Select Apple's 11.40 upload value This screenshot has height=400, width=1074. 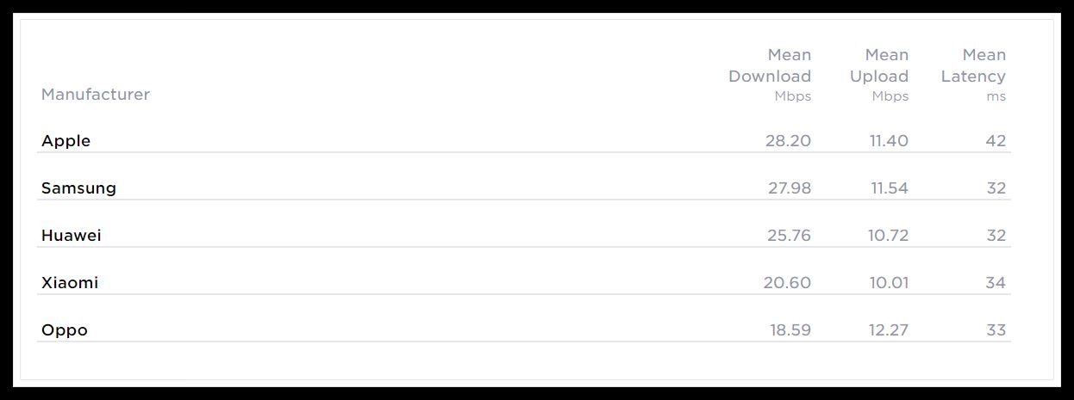pyautogui.click(x=889, y=141)
